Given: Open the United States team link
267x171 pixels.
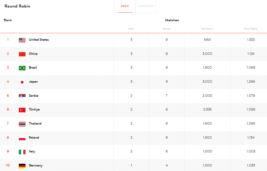Looking at the screenshot, I should (39, 40).
